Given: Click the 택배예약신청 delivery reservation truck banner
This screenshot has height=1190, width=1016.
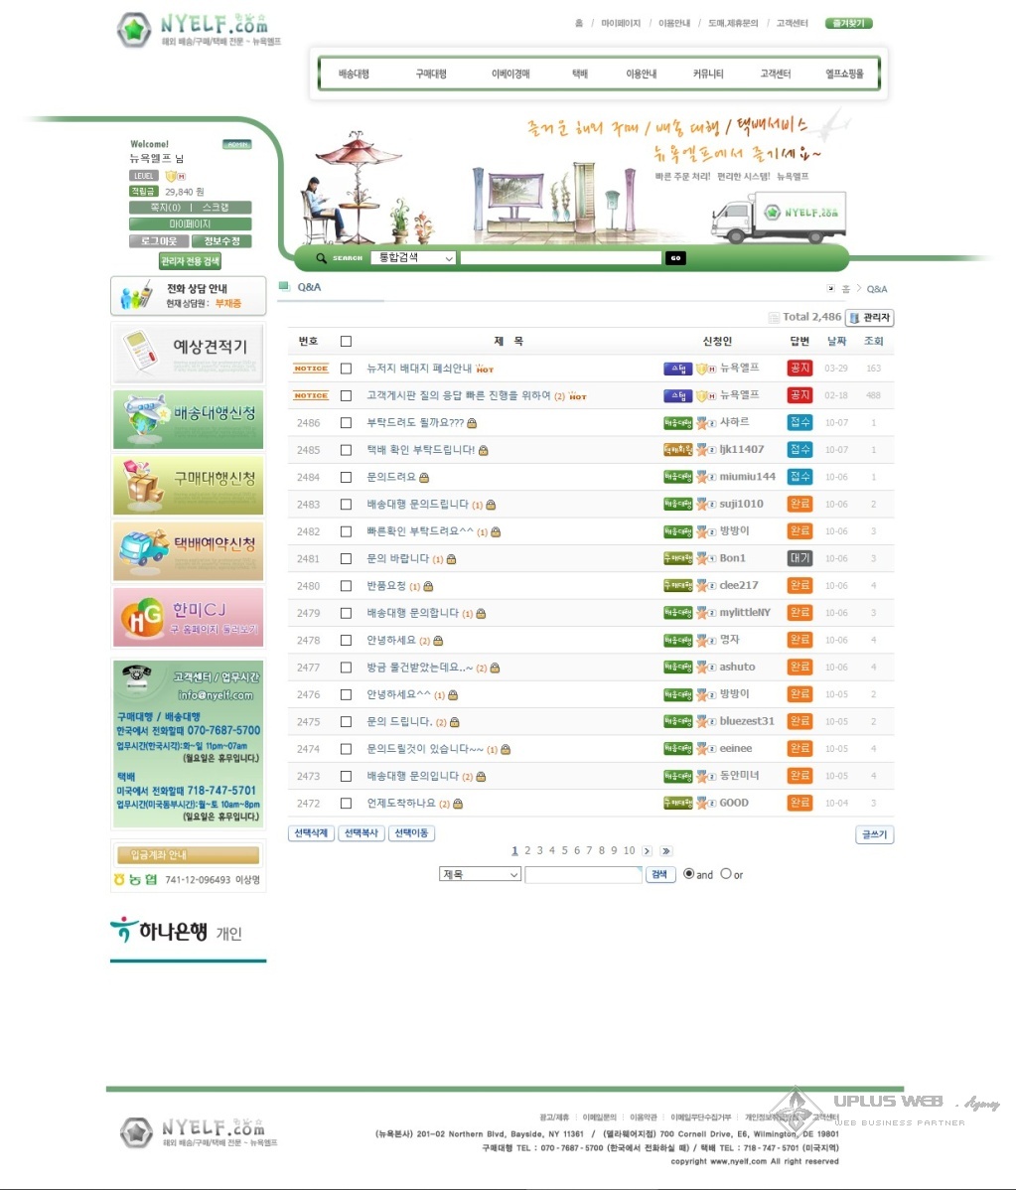Looking at the screenshot, I should click(187, 551).
